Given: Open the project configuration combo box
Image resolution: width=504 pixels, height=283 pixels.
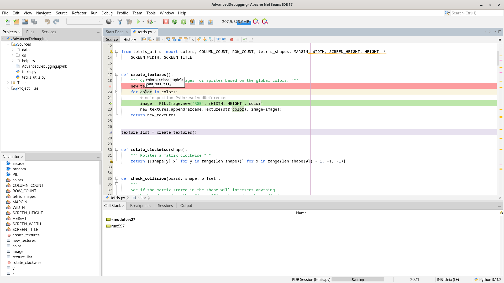Looking at the screenshot, I should point(85,21).
